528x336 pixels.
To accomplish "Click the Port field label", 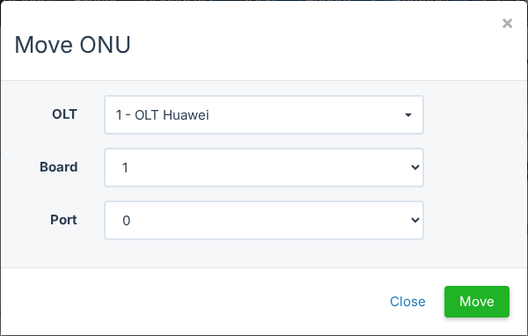I will click(x=63, y=220).
